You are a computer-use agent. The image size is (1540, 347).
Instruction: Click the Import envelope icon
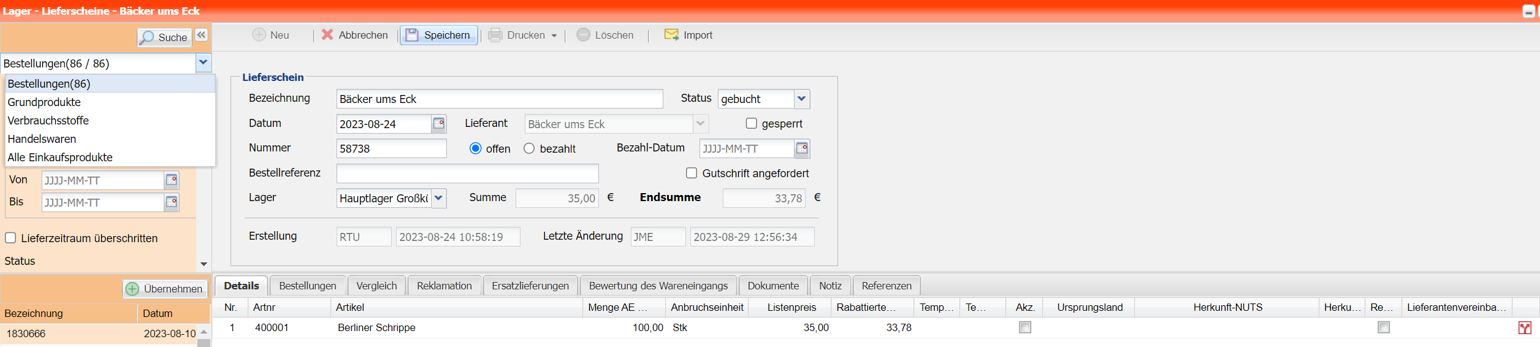(x=671, y=35)
